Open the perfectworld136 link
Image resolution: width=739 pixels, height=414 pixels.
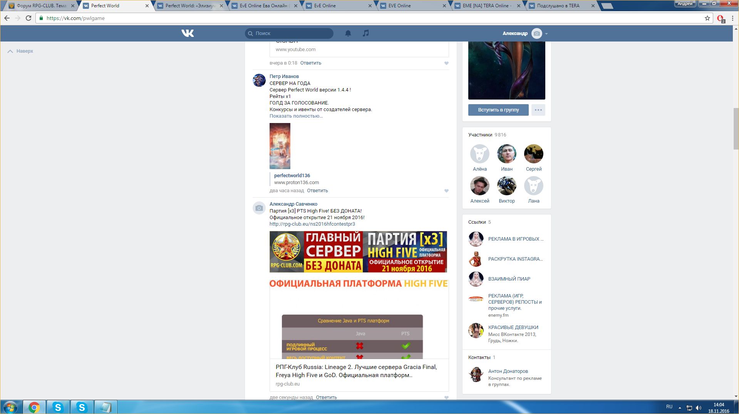292,176
